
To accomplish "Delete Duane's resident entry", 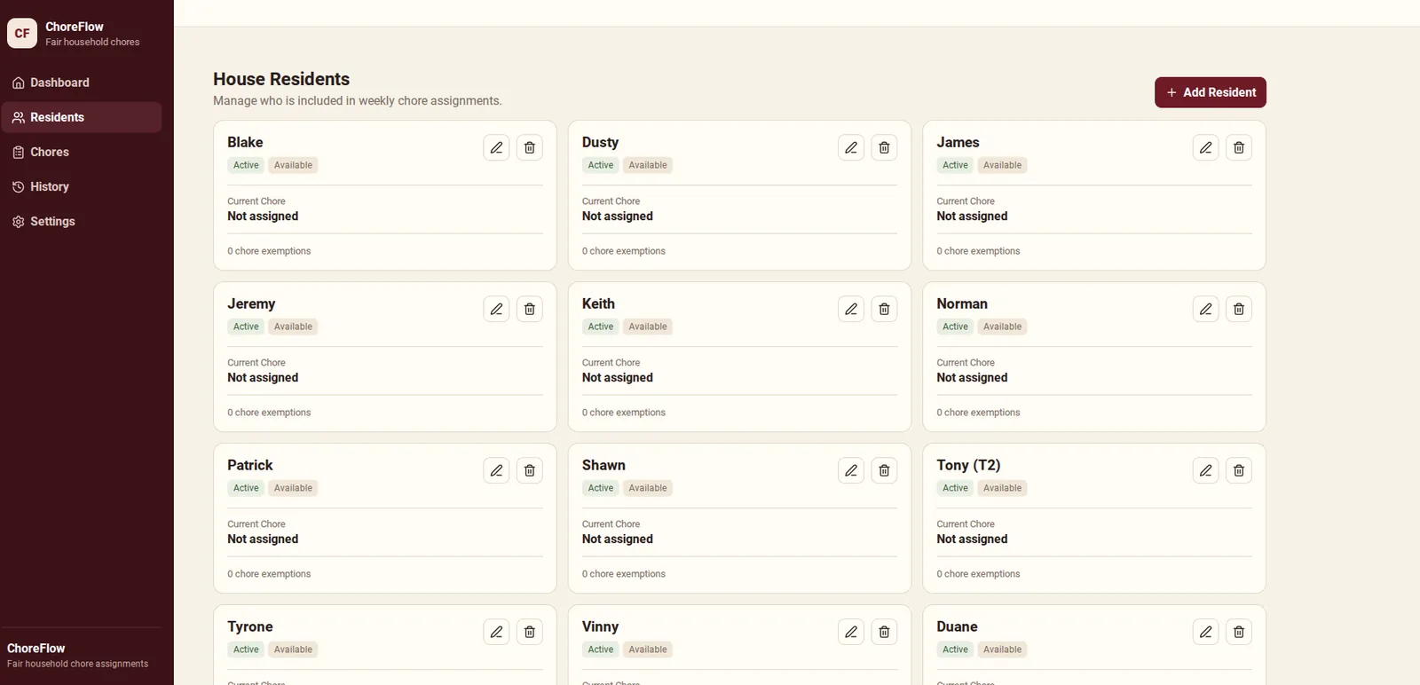I will [1239, 632].
